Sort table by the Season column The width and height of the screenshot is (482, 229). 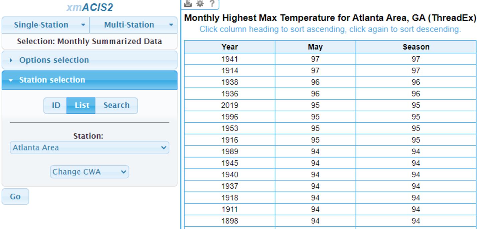[x=416, y=47]
